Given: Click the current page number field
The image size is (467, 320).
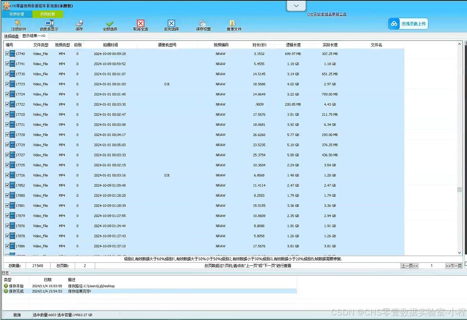Looking at the screenshot, I should pos(431,266).
